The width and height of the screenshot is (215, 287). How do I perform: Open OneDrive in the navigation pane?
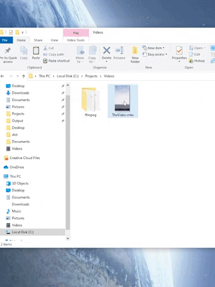pos(14,167)
